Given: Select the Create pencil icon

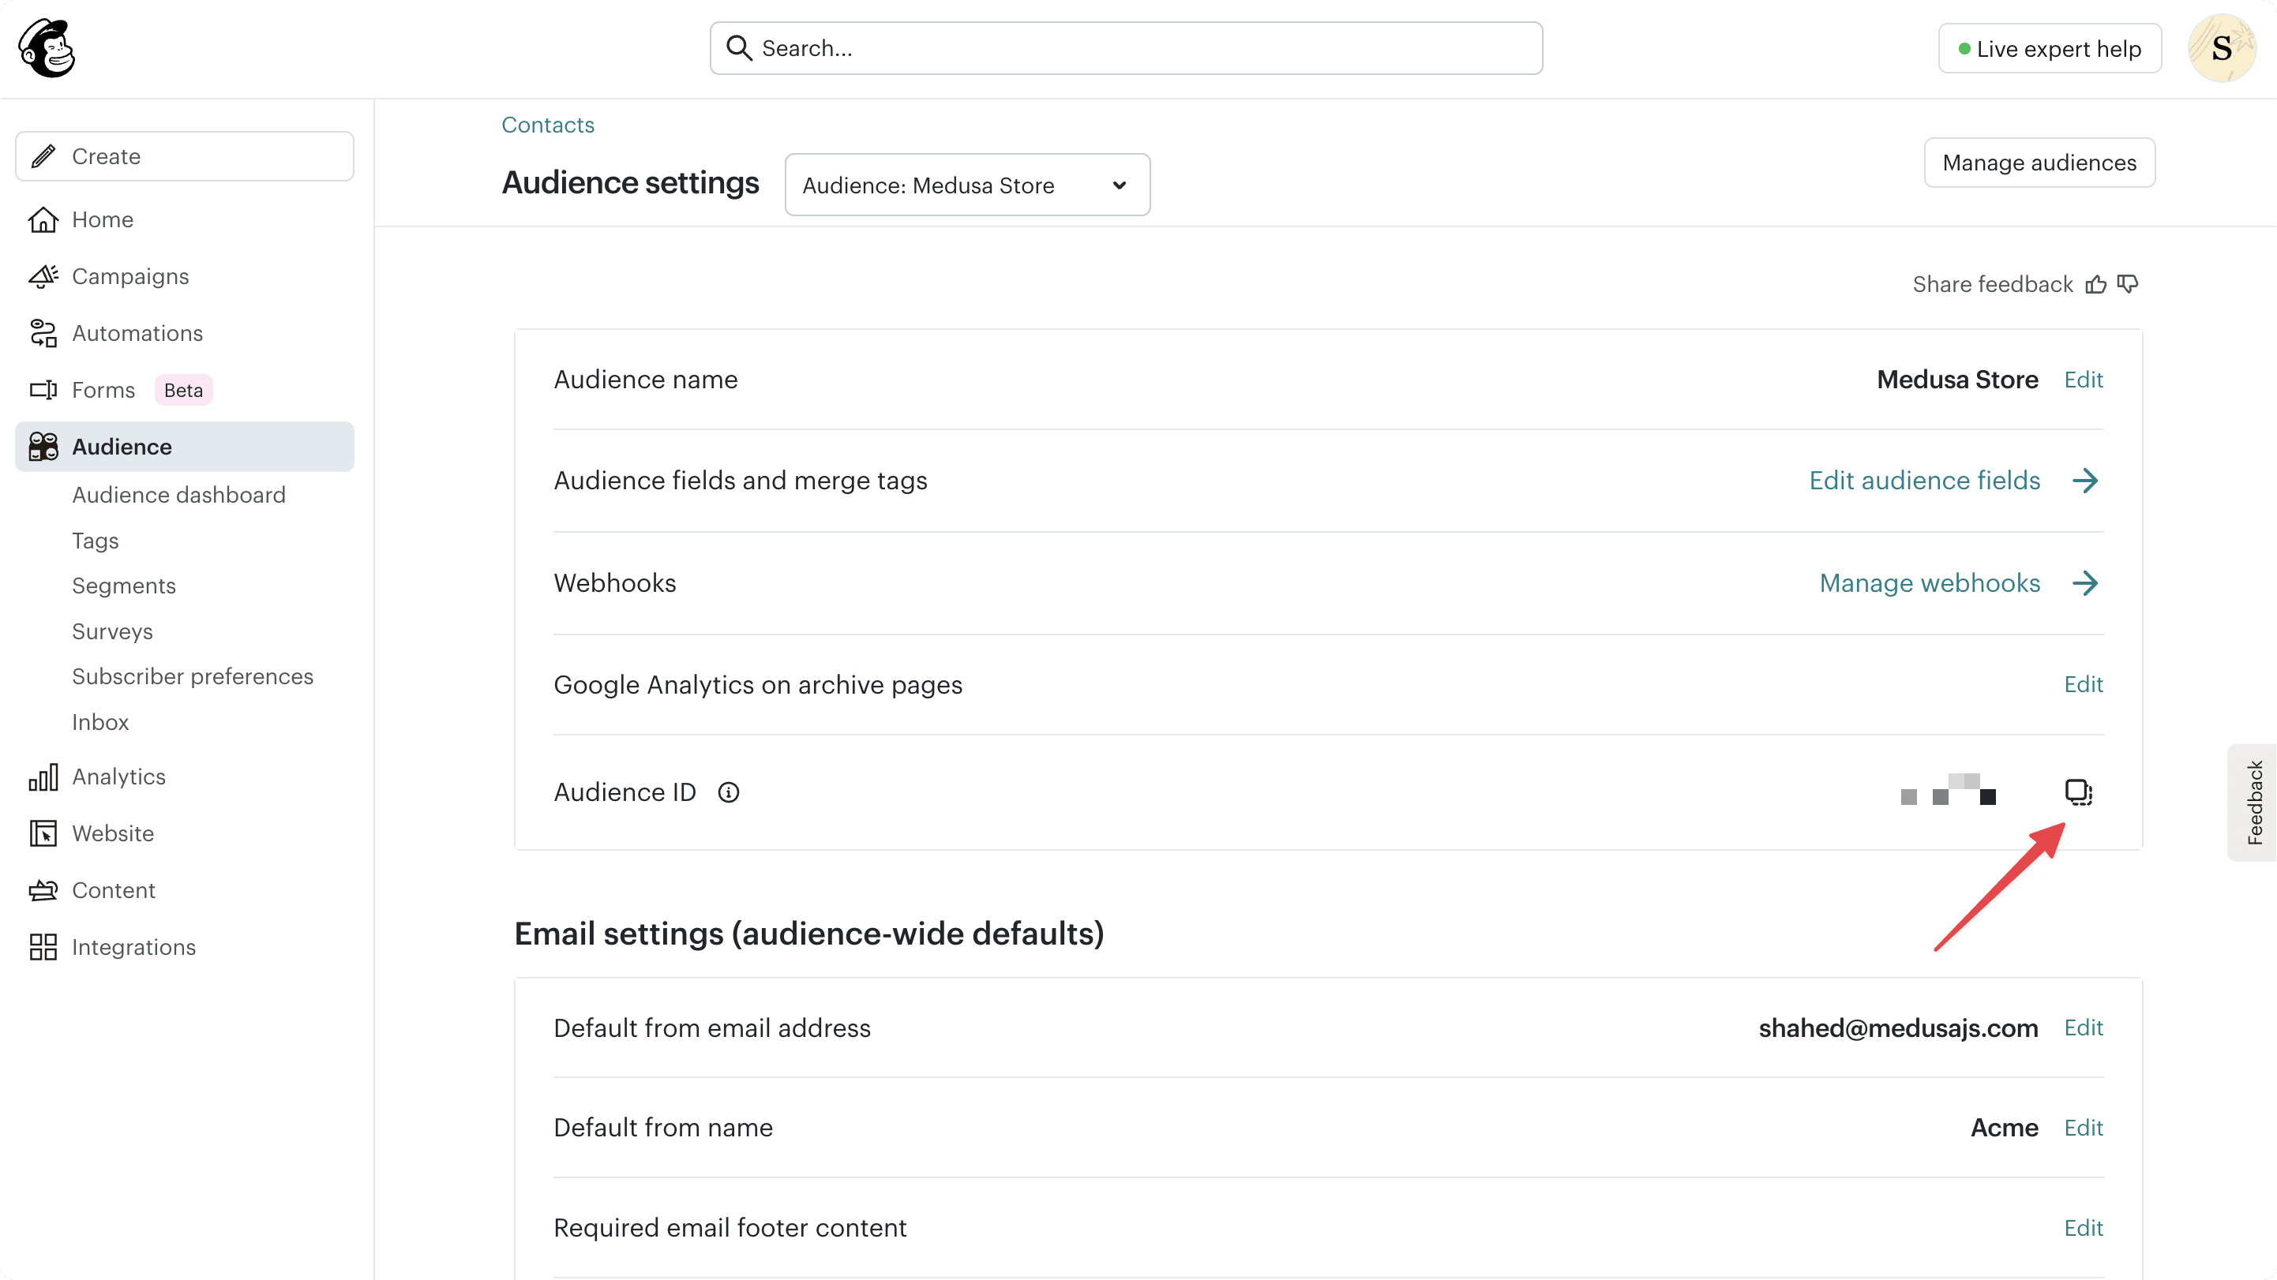Looking at the screenshot, I should (43, 156).
